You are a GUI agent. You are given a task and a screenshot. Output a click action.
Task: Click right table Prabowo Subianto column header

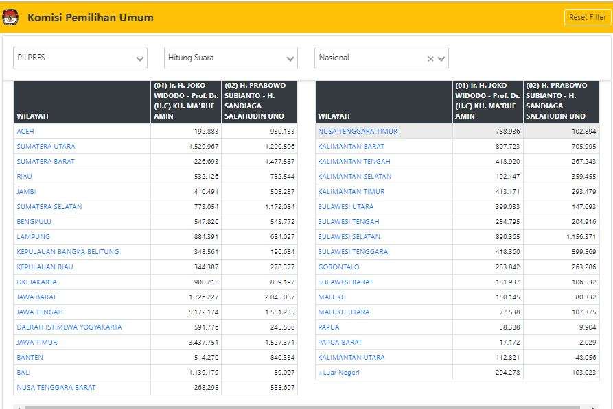point(562,102)
